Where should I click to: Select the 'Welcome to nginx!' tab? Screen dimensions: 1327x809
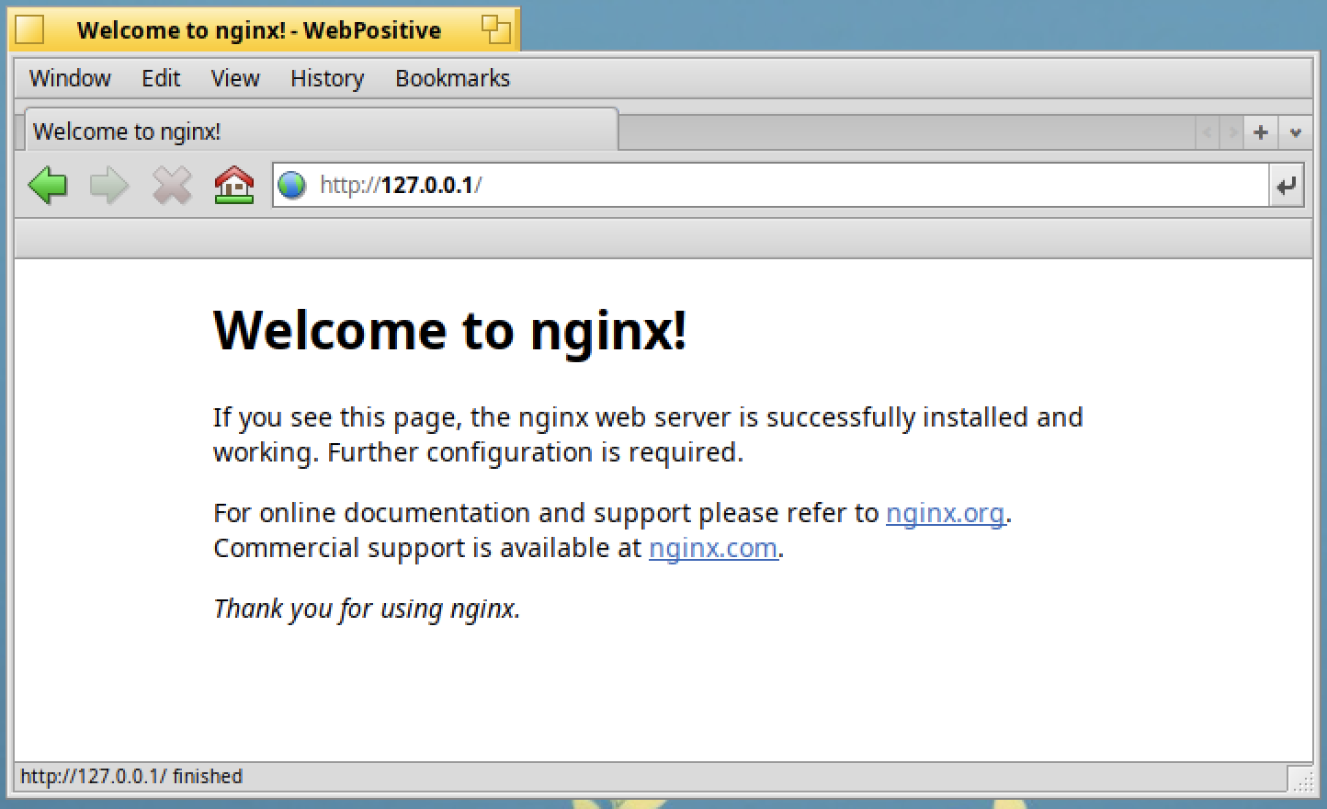click(320, 131)
